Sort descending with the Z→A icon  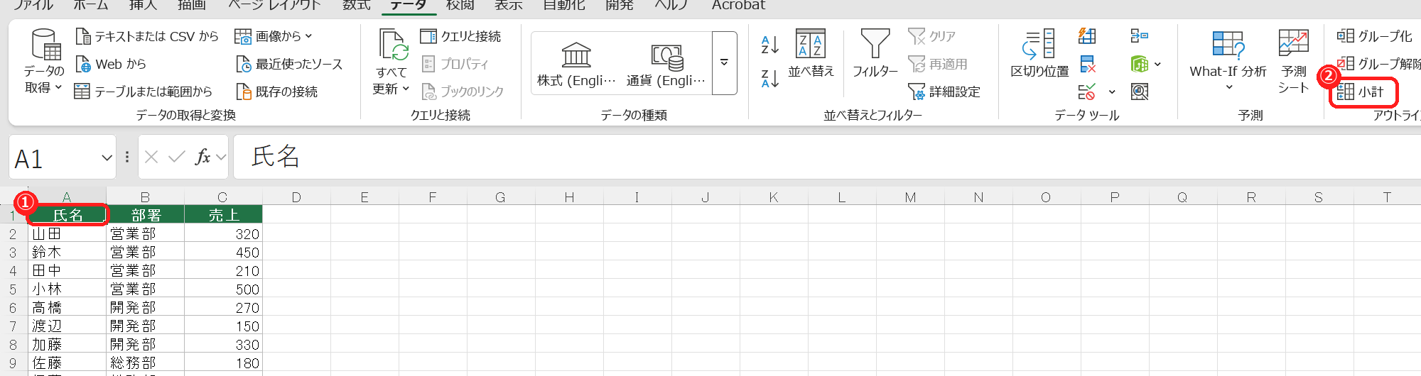coord(770,78)
